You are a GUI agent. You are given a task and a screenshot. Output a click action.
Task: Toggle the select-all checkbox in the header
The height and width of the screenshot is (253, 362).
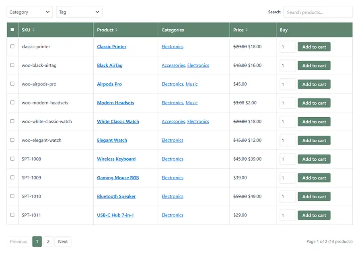12,30
